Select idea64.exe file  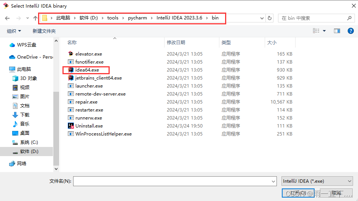point(87,70)
